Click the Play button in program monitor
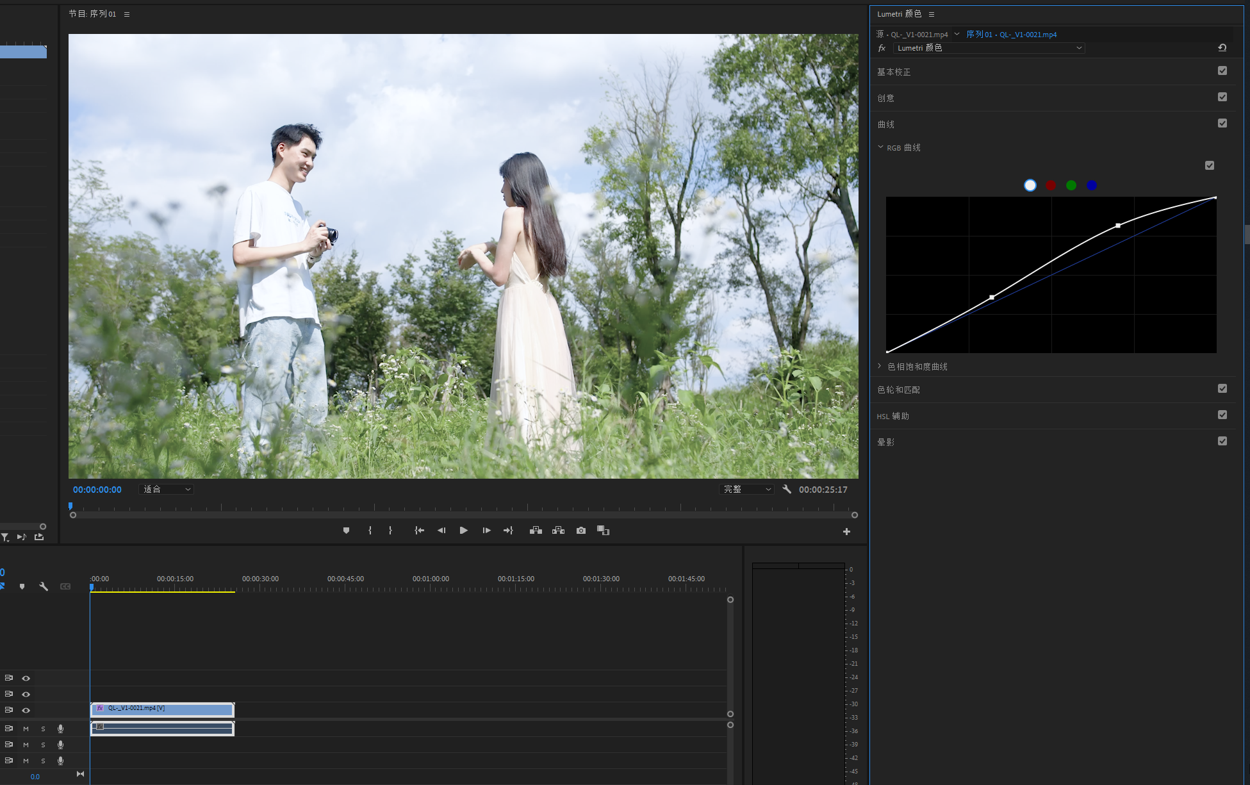 pyautogui.click(x=463, y=531)
